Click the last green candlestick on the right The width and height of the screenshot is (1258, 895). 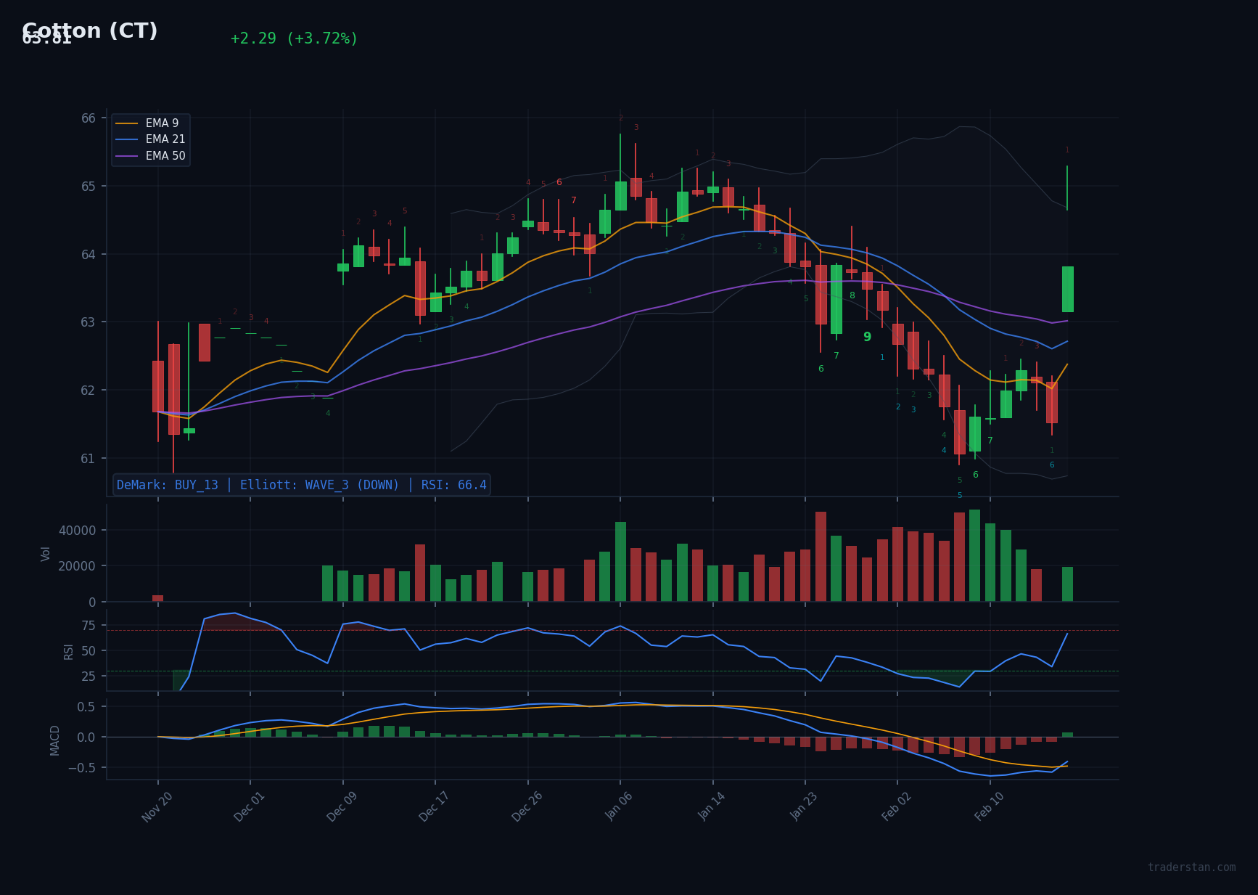click(1067, 289)
